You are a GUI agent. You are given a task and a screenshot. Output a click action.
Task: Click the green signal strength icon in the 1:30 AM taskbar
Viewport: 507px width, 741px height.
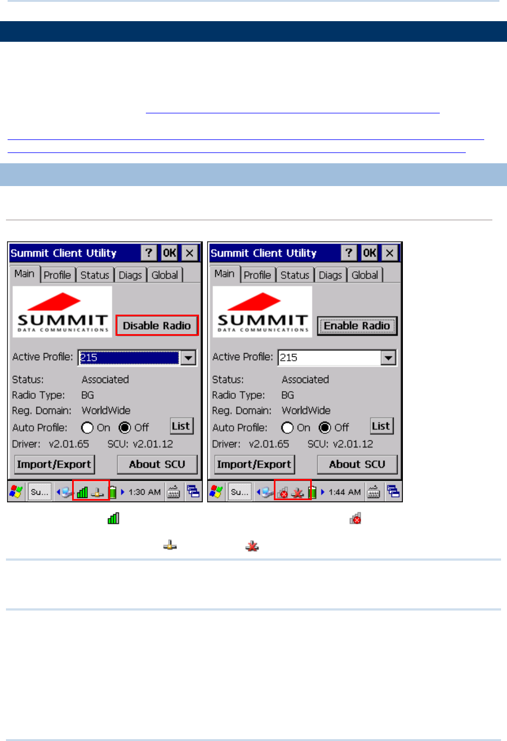click(82, 492)
